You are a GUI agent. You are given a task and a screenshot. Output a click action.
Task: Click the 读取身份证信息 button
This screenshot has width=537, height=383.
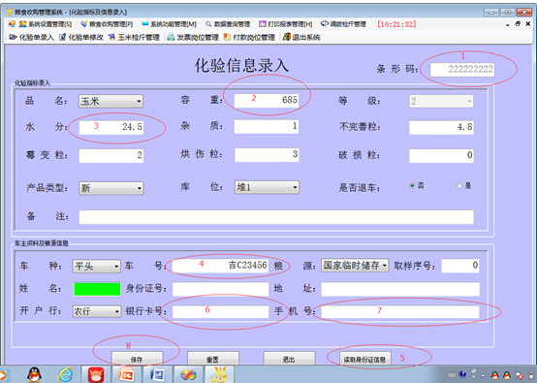point(365,359)
